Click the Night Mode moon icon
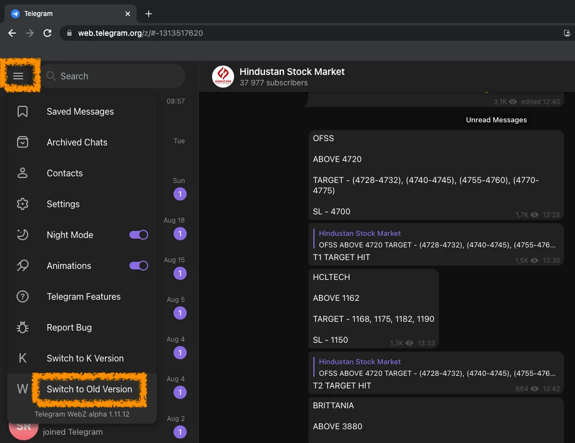Screen dimensions: 575x443 (x=23, y=235)
